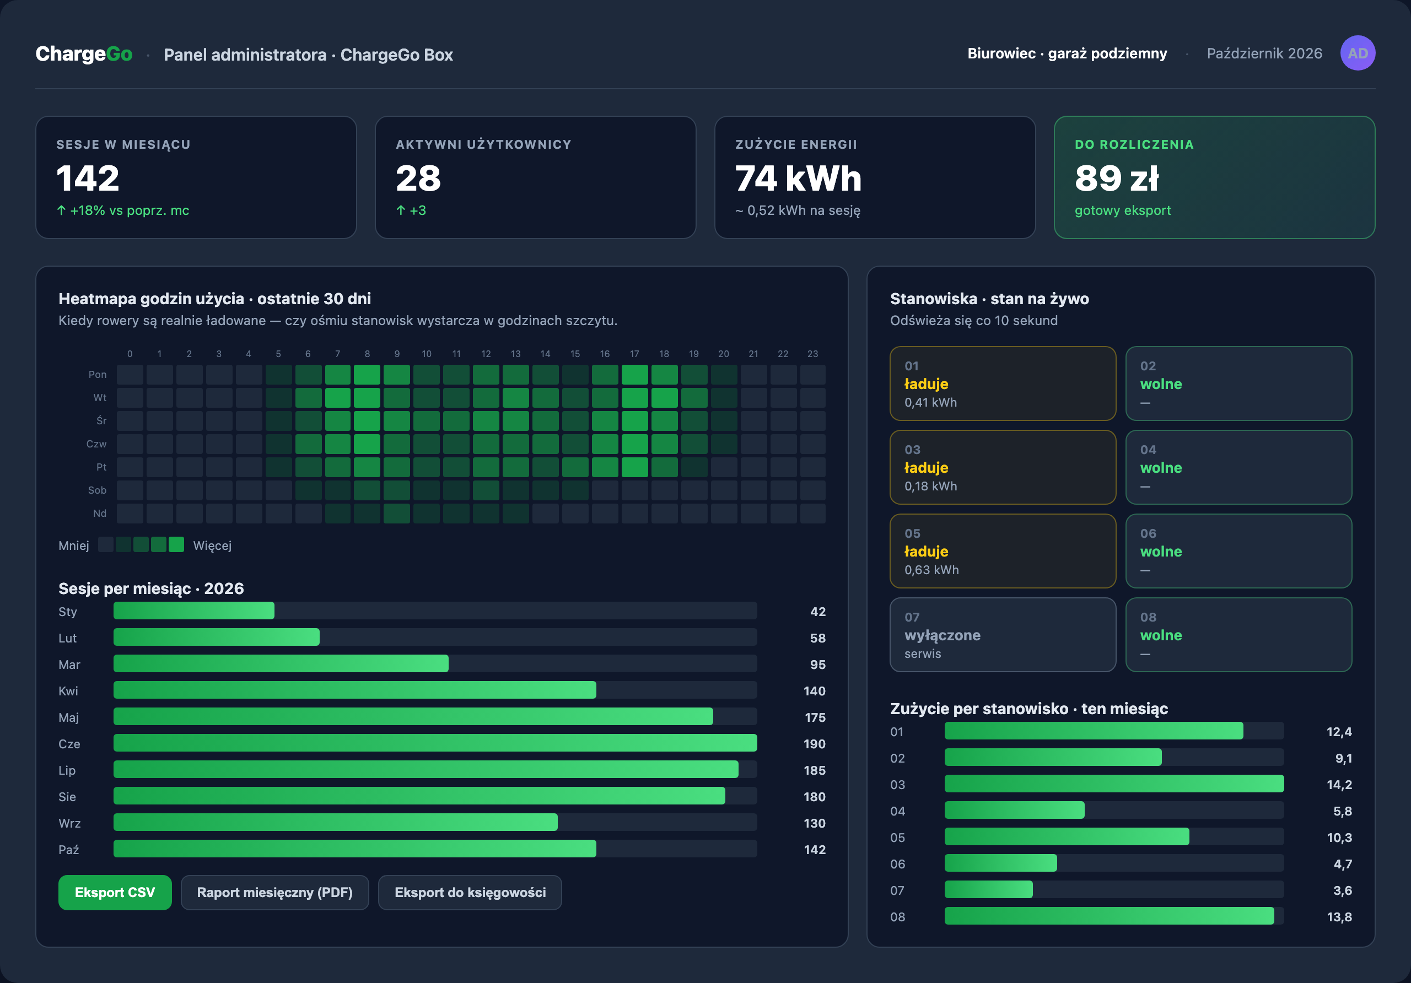
Task: Open the Do rozliczenia 89 zł card
Action: coord(1214,177)
